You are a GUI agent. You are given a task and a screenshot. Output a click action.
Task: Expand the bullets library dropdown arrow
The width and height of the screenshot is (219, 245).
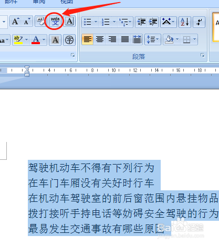(96, 22)
